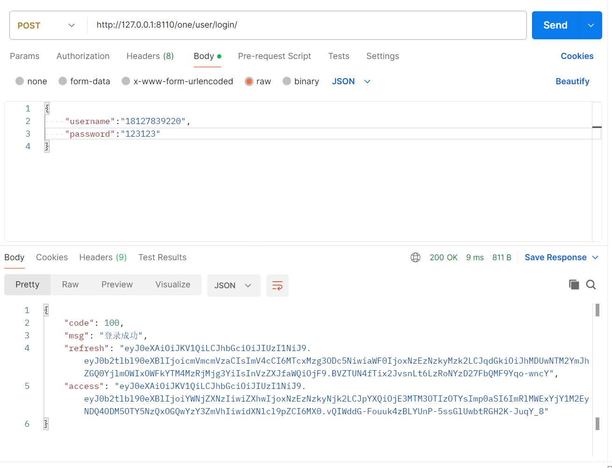The width and height of the screenshot is (612, 468).
Task: Switch to Visualize response view
Action: coord(173,285)
